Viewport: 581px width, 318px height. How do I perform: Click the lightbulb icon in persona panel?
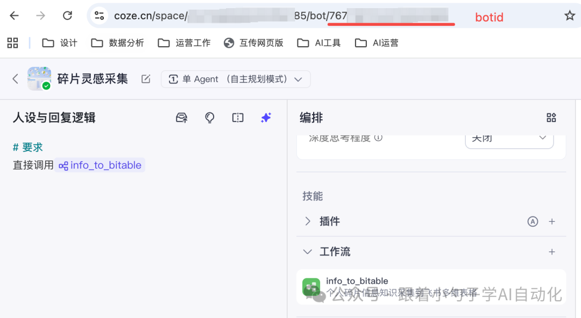pos(210,118)
